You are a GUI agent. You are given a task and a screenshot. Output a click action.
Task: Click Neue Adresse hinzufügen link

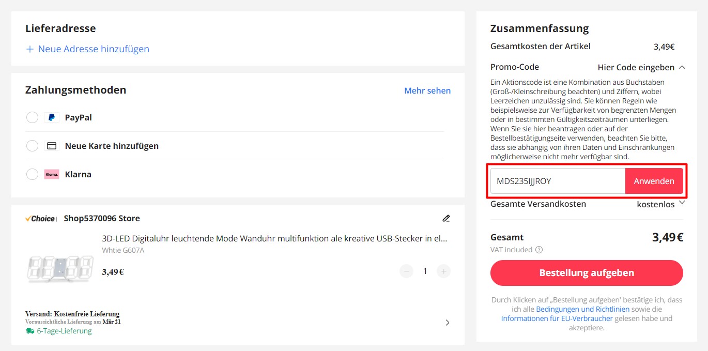[88, 49]
